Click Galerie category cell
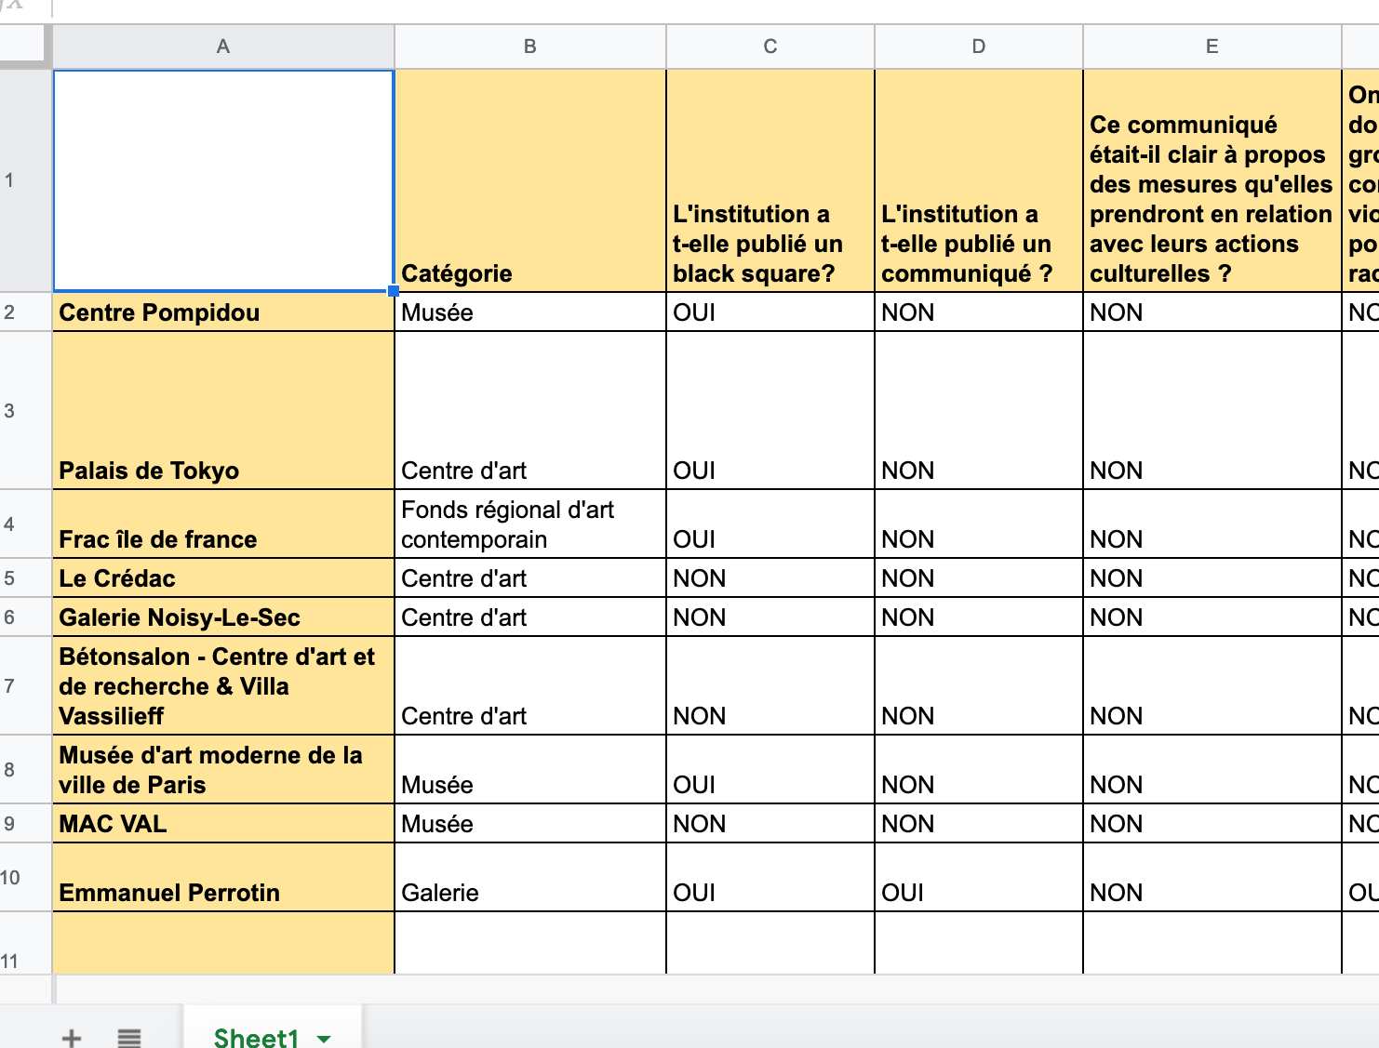 [x=530, y=878]
